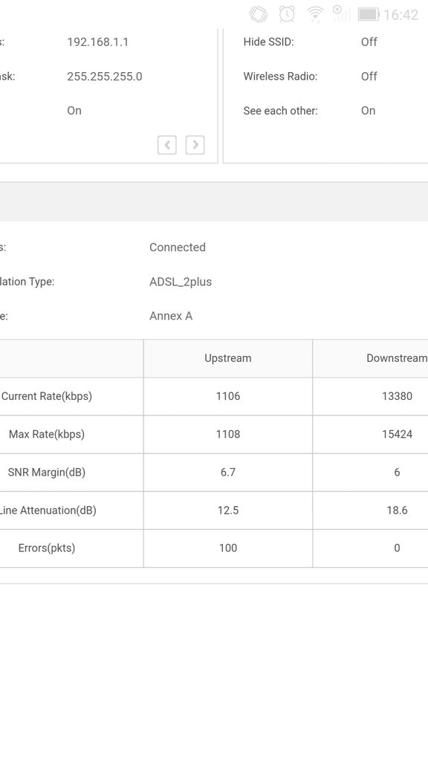Screen dimensions: 428x761
Task: Click the Connected status text
Action: [x=178, y=247]
